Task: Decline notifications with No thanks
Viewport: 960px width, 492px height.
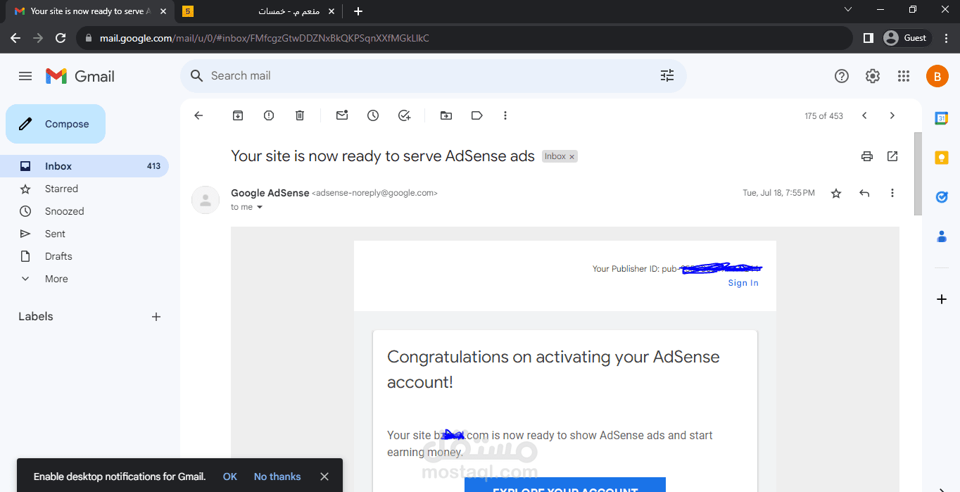Action: coord(277,477)
